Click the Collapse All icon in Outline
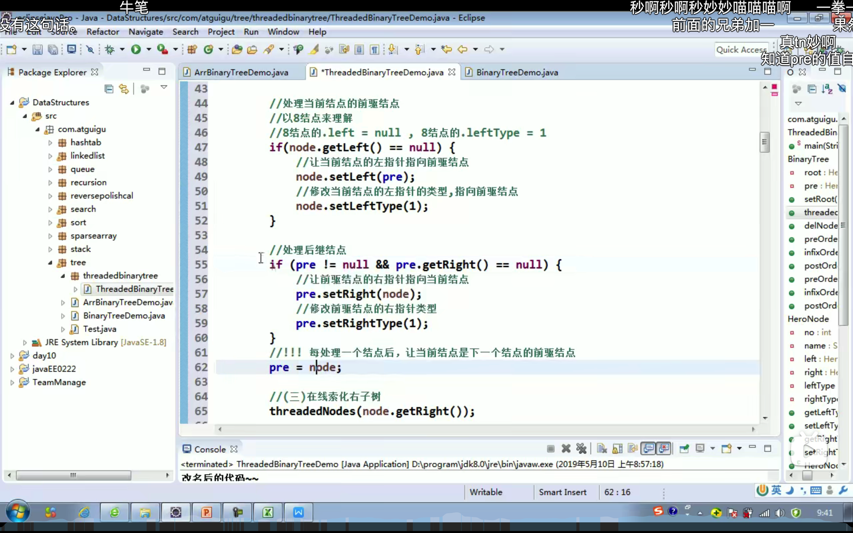This screenshot has width=853, height=533. (812, 89)
